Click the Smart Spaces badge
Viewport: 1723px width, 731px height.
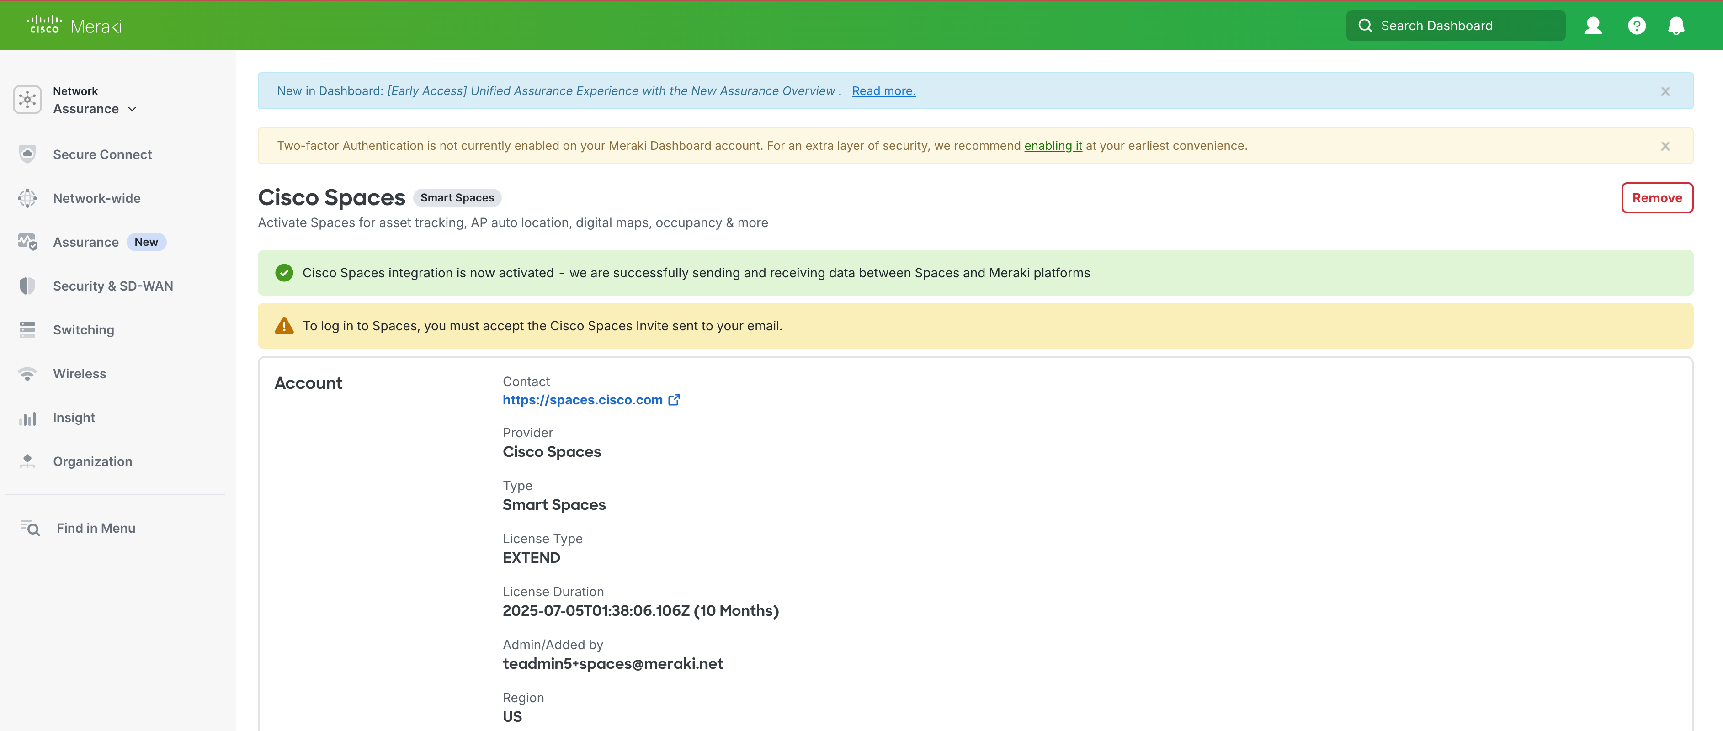pos(457,198)
